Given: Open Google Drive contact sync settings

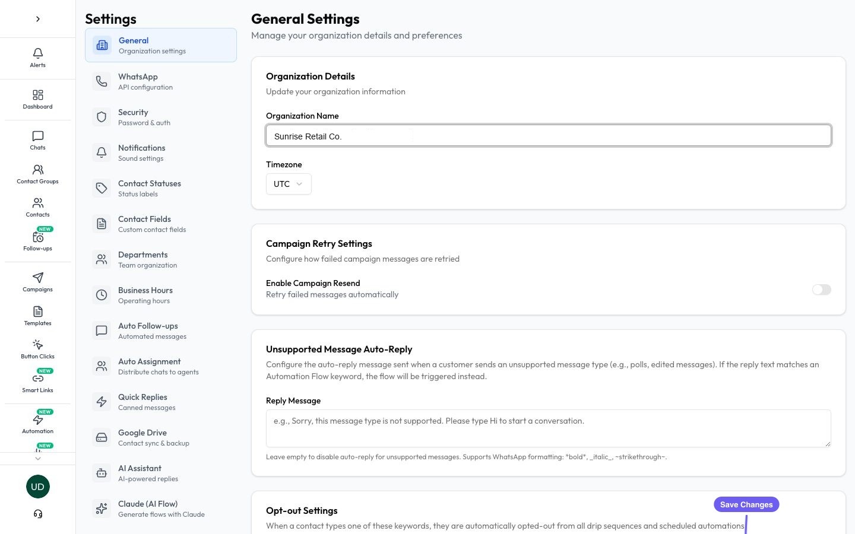Looking at the screenshot, I should 161,437.
